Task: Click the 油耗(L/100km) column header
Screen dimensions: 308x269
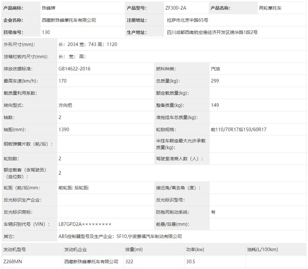Action: (x=262, y=249)
